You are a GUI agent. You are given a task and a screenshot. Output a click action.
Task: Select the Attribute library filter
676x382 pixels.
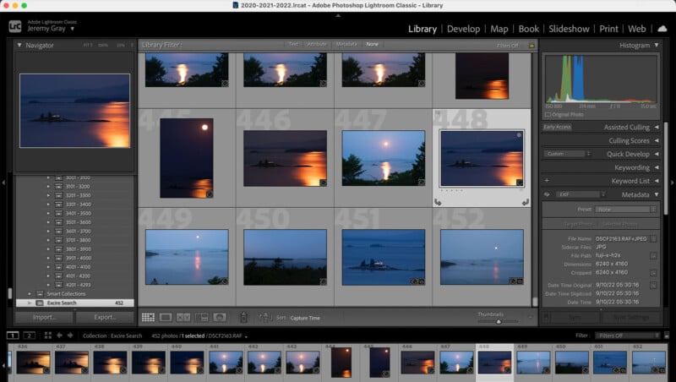pyautogui.click(x=316, y=45)
